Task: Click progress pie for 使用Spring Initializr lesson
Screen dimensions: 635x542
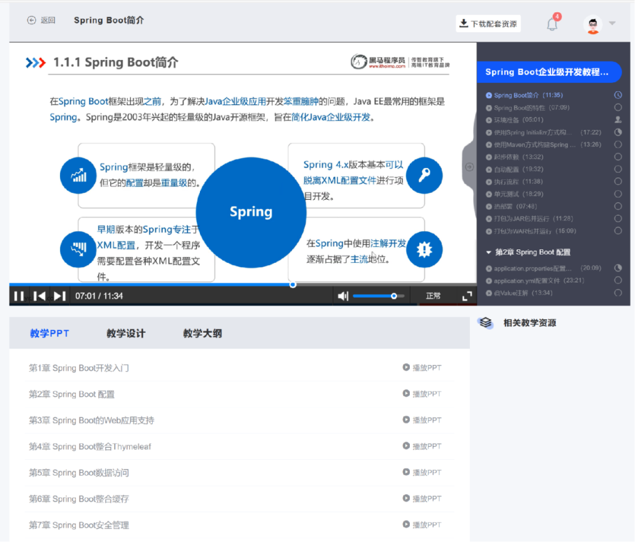Action: tap(618, 132)
